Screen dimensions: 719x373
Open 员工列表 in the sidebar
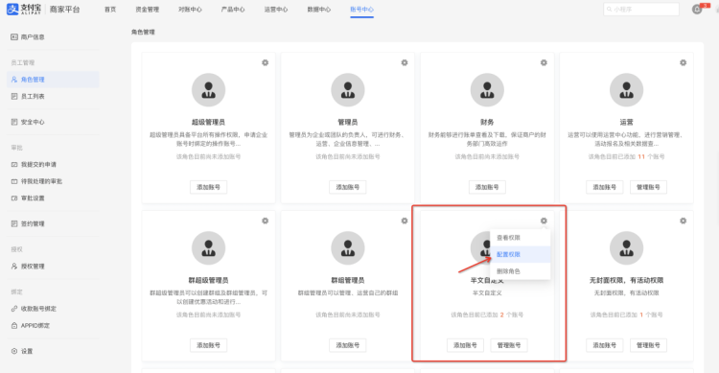tap(53, 96)
